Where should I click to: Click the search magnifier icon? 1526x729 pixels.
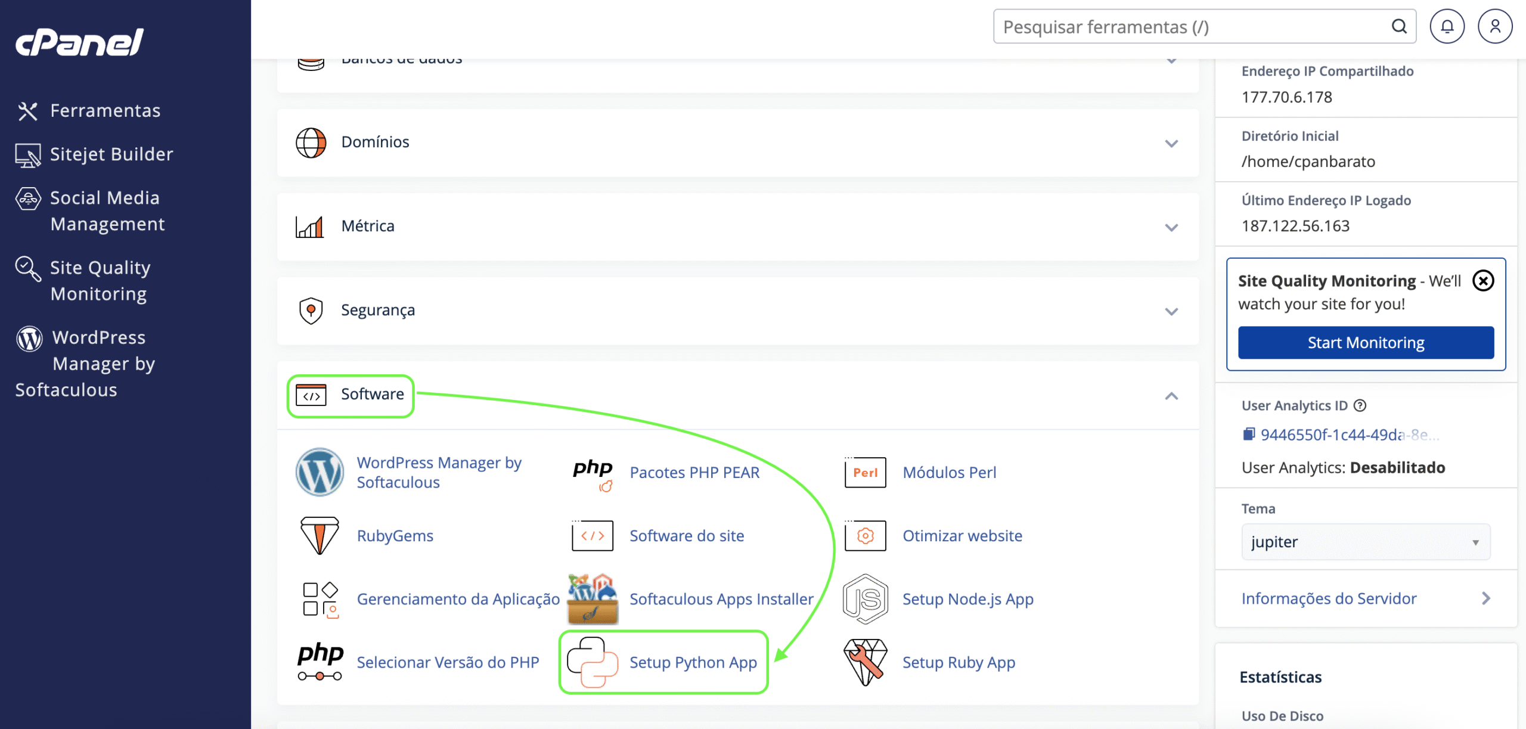(x=1399, y=27)
